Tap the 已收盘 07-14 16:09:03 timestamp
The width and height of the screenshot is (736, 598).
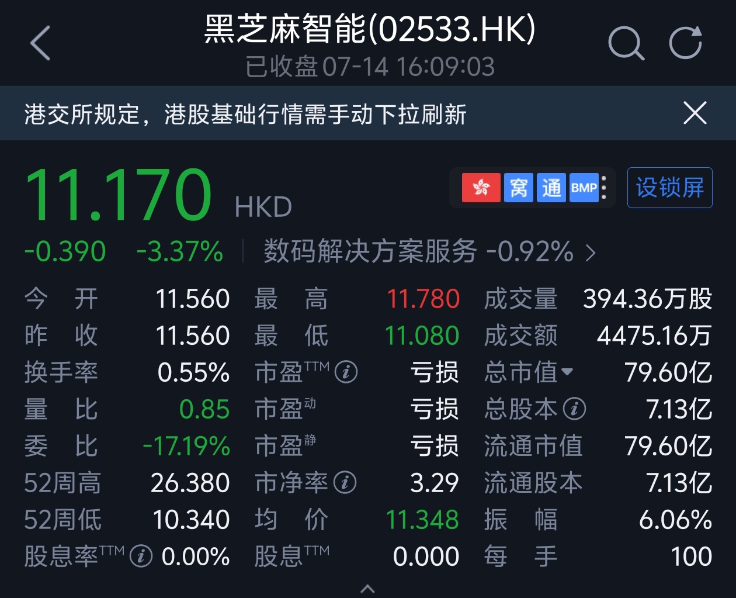coord(370,67)
